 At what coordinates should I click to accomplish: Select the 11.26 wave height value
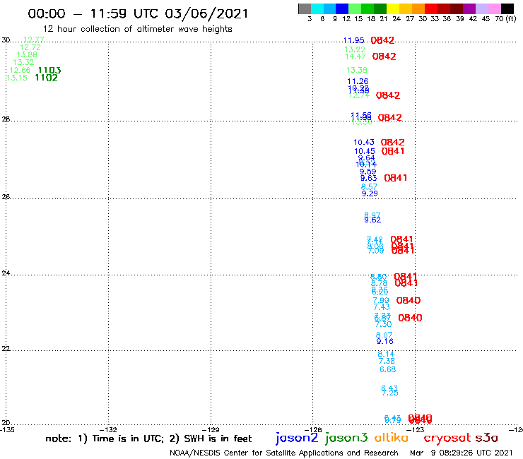pyautogui.click(x=358, y=81)
